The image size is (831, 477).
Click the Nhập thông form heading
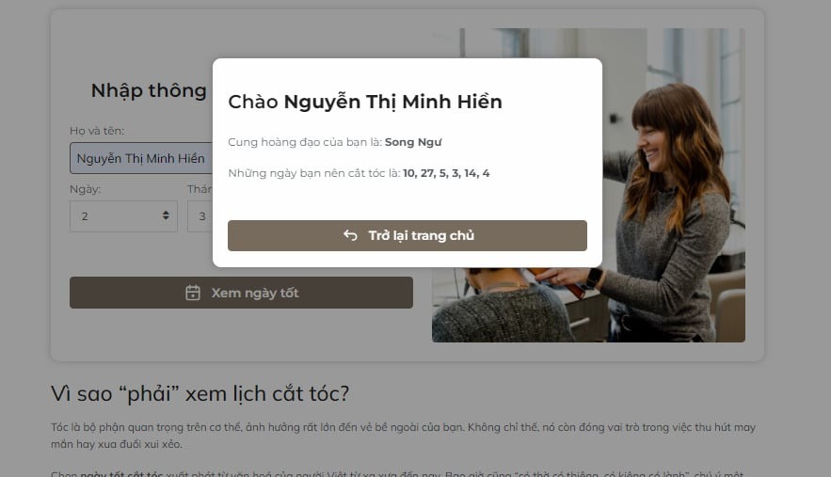149,90
